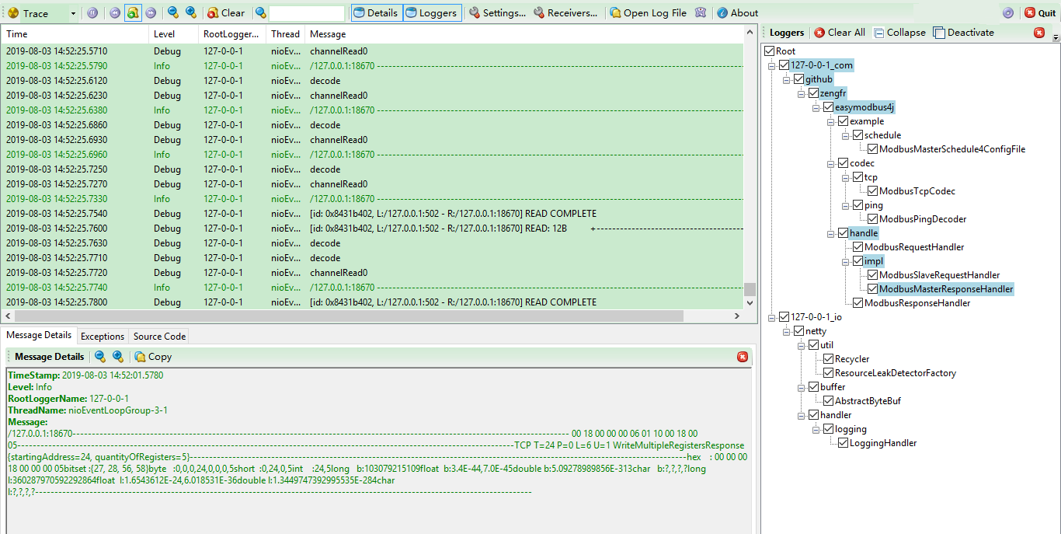Zoom out the Message Details text

tap(100, 357)
